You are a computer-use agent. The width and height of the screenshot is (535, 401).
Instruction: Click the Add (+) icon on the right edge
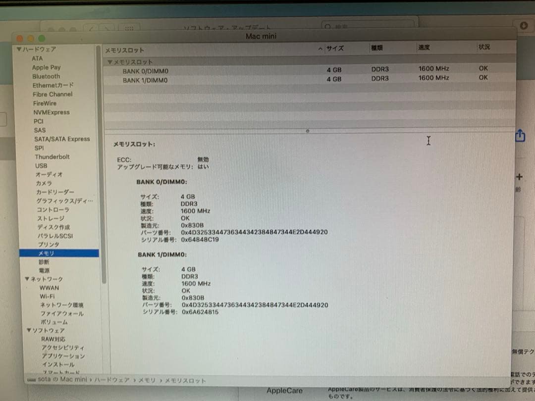[519, 176]
